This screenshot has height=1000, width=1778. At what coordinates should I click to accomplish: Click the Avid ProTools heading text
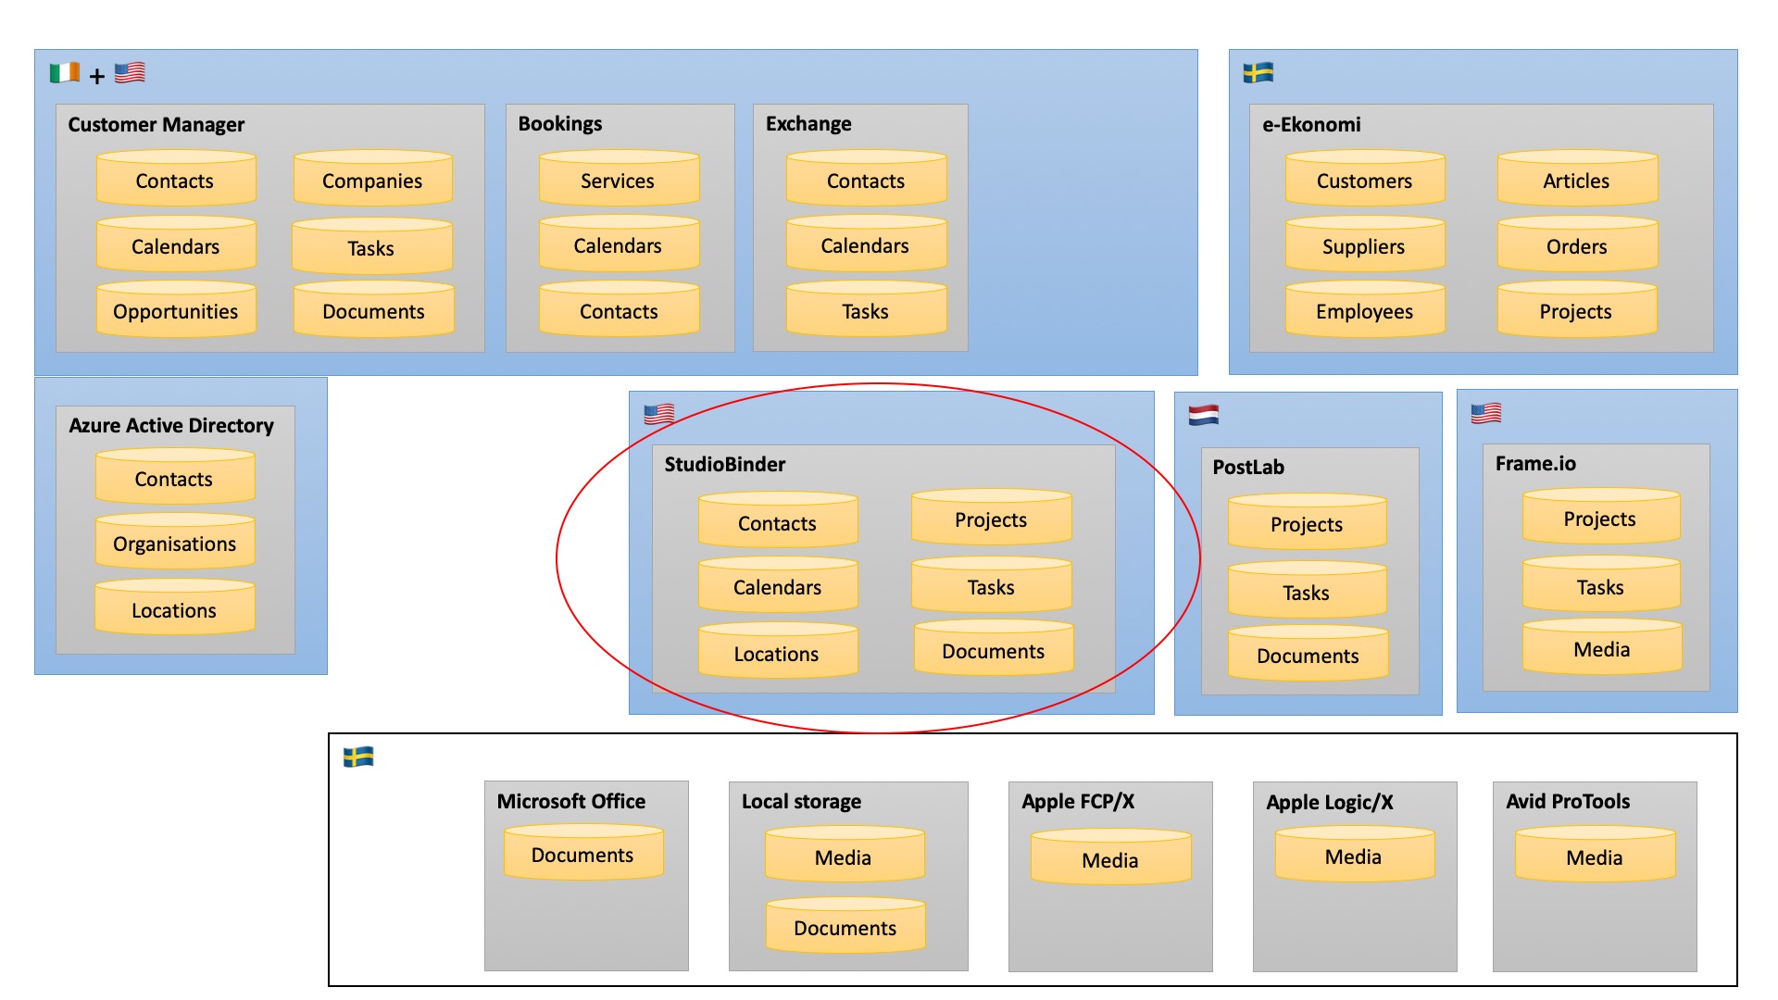point(1568,802)
